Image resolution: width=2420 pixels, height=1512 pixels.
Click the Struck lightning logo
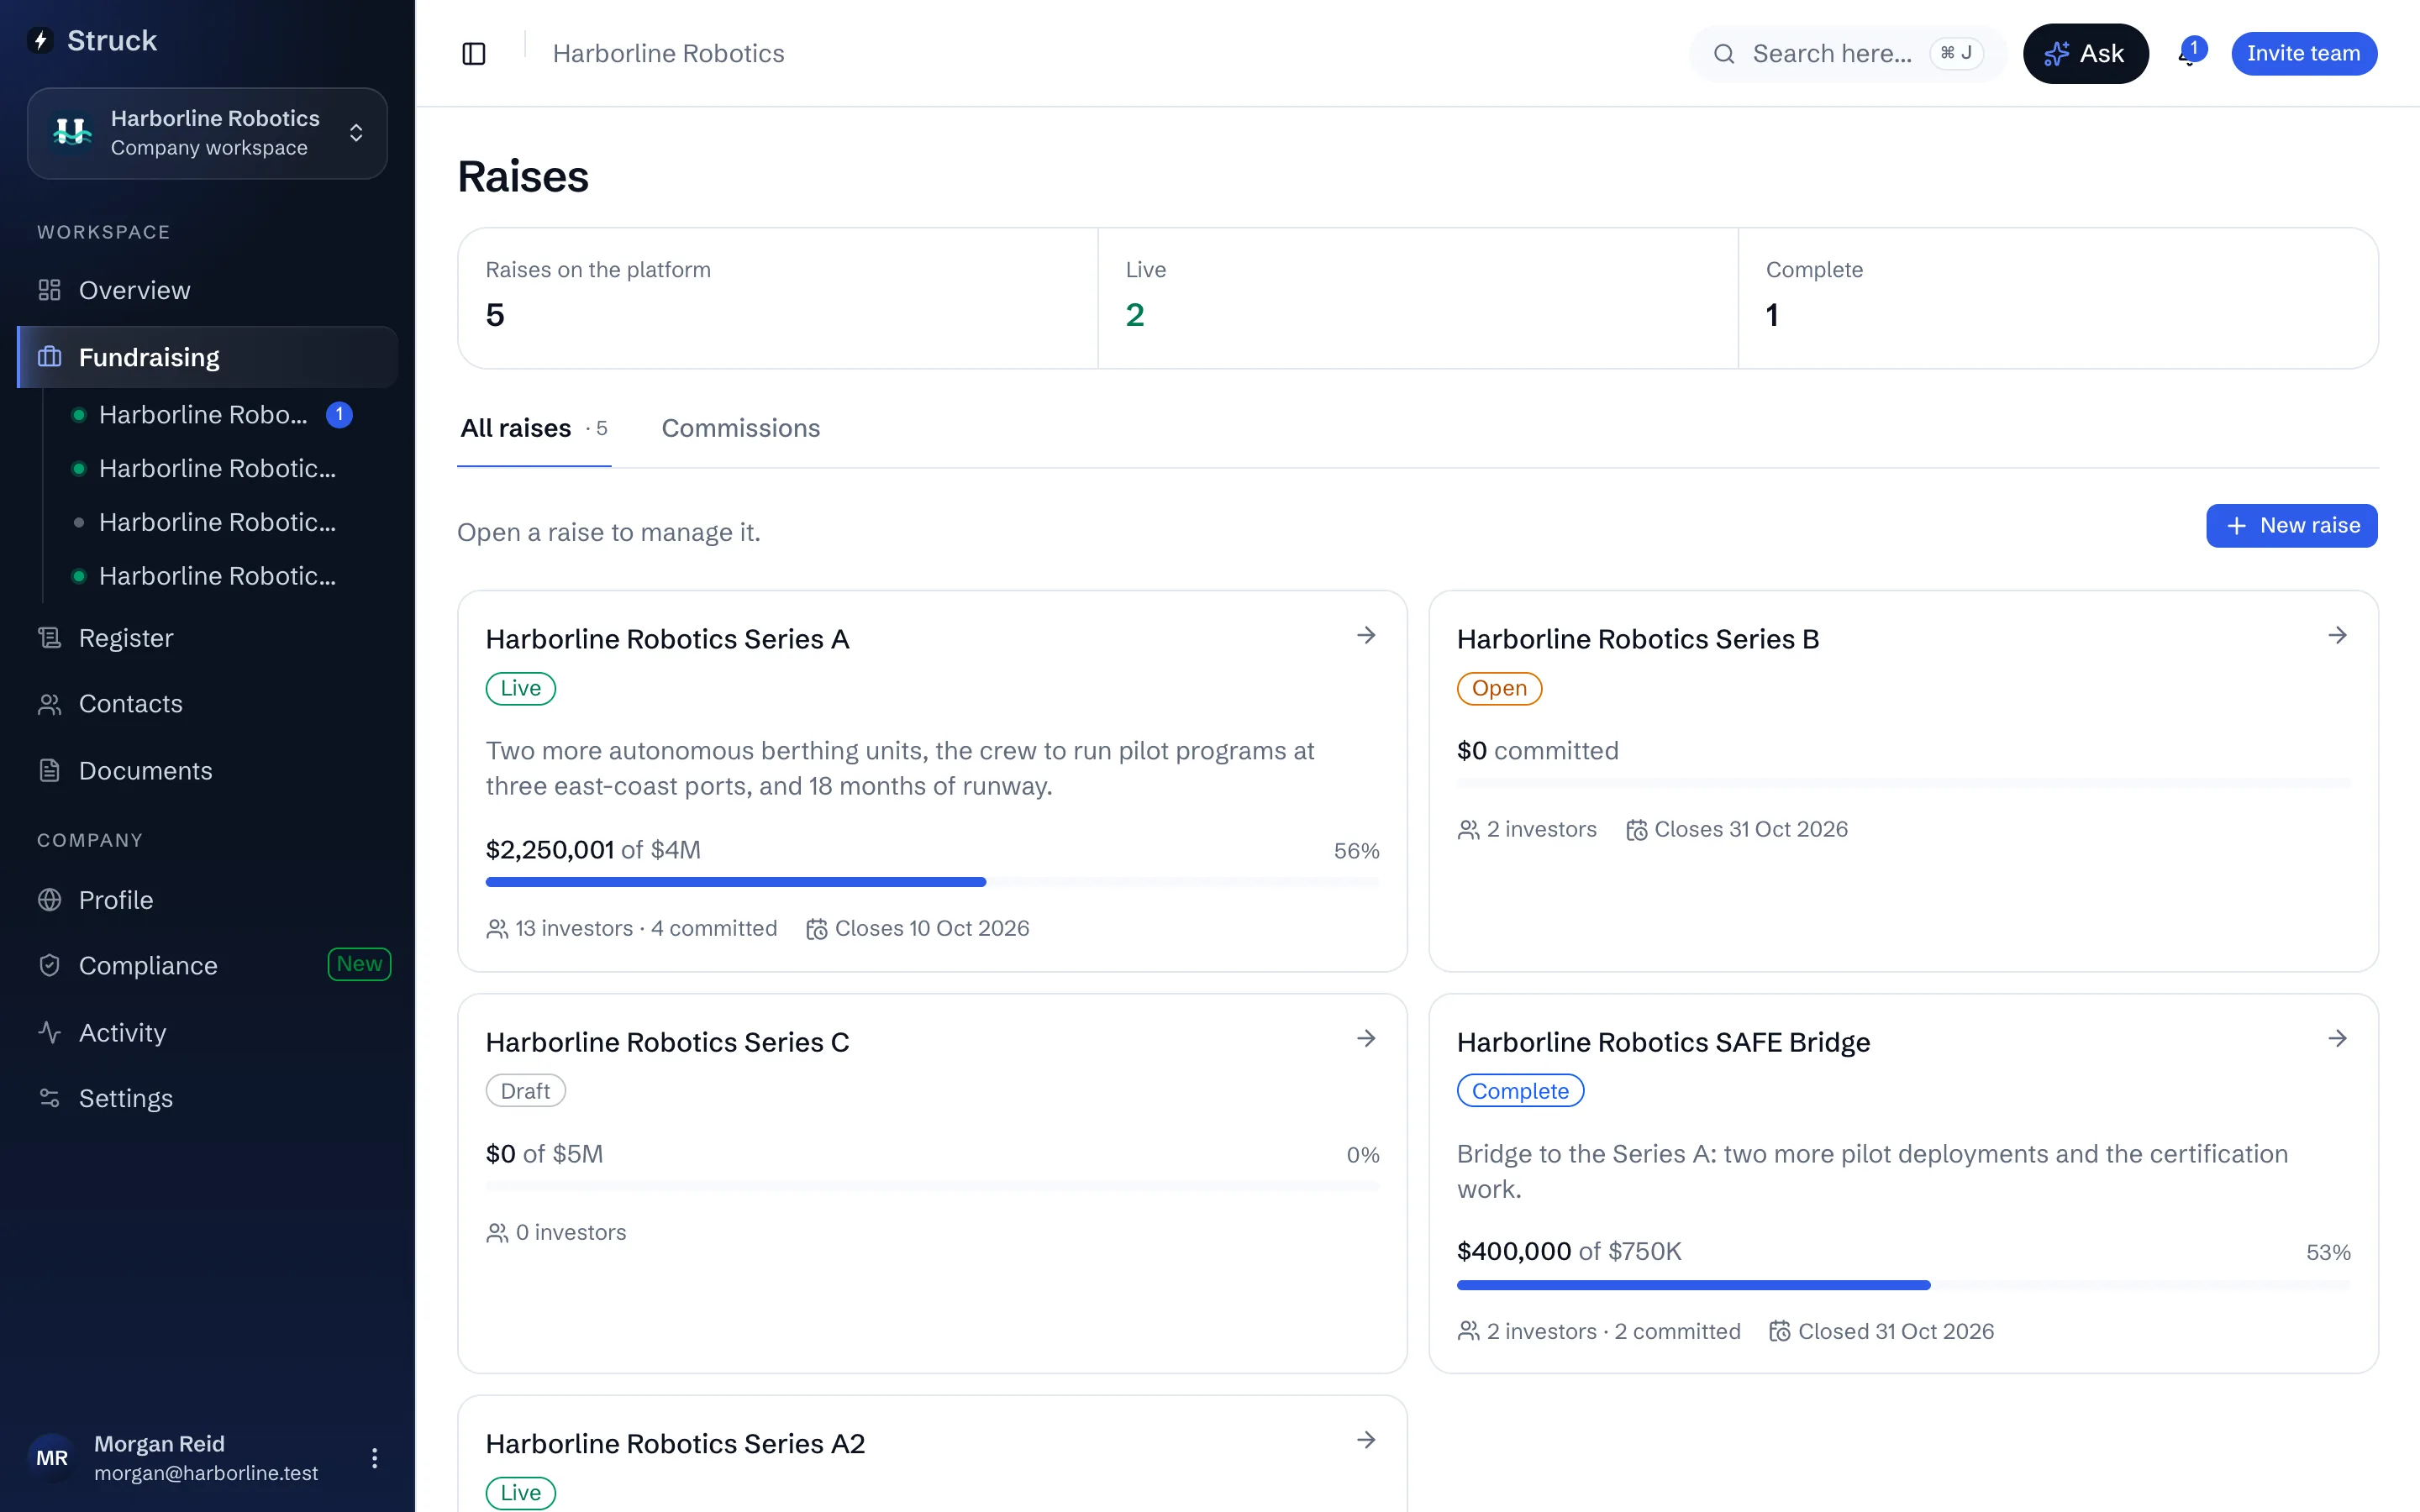click(x=41, y=41)
